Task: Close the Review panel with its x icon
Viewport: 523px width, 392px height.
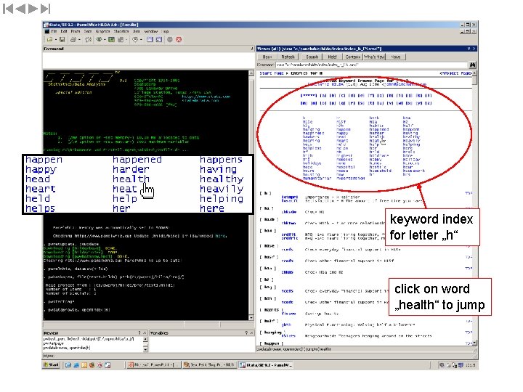Action: 145,332
